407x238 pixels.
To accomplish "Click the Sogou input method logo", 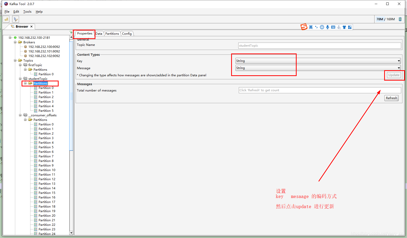I will pyautogui.click(x=304, y=27).
